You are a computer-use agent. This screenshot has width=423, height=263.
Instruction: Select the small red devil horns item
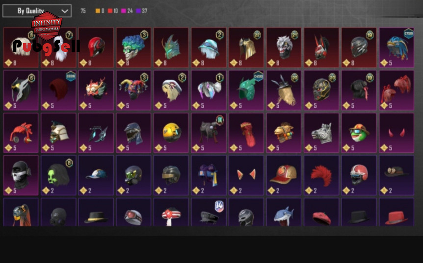tap(397, 133)
